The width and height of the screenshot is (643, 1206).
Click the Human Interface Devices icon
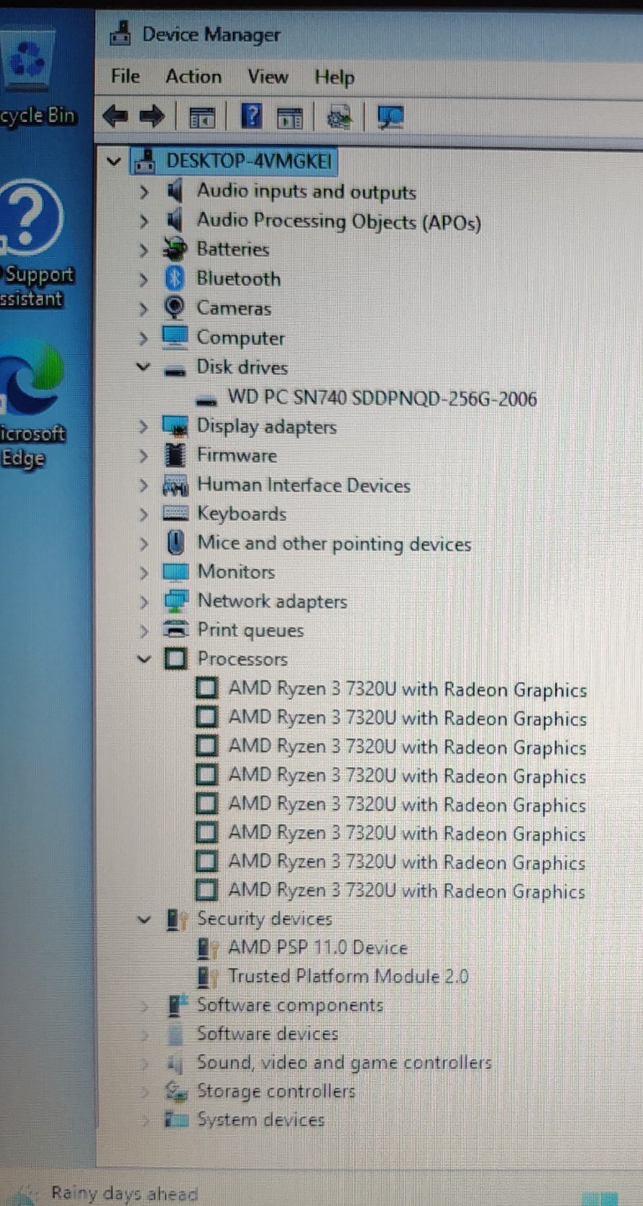pos(175,485)
